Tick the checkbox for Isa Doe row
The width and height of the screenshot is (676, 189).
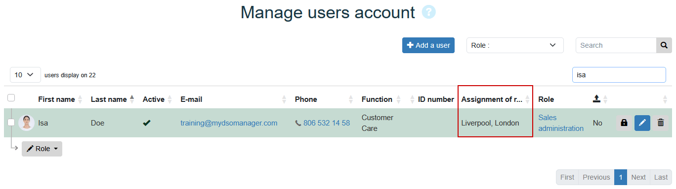point(11,123)
